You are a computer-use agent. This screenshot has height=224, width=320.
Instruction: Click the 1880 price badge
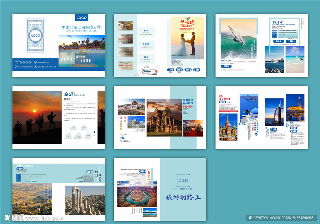226,66
